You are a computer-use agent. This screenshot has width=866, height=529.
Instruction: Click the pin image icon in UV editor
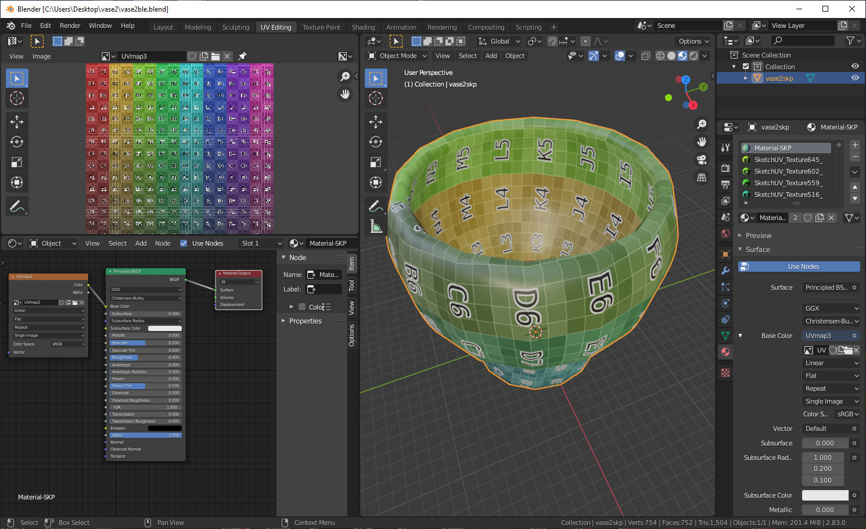(242, 56)
